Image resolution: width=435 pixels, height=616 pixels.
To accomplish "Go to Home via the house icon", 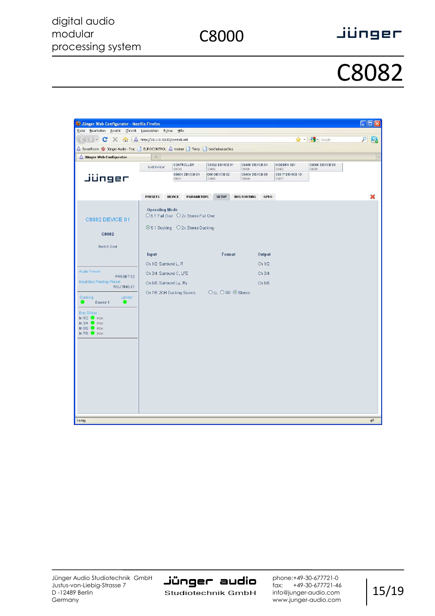I will click(x=125, y=140).
